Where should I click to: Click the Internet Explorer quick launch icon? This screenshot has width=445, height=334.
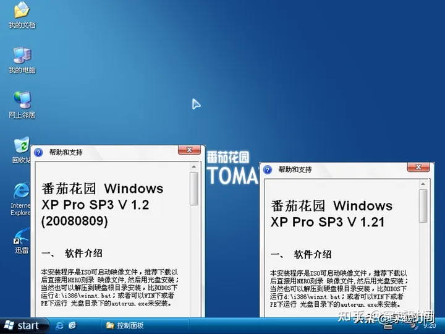tap(59, 325)
